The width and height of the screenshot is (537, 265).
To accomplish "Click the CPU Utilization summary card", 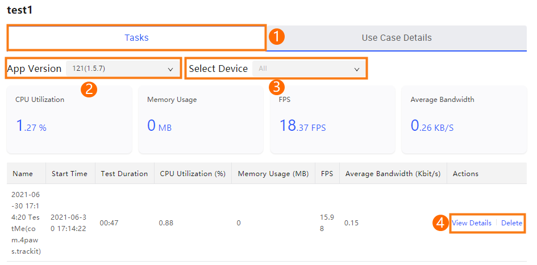I will coord(69,119).
